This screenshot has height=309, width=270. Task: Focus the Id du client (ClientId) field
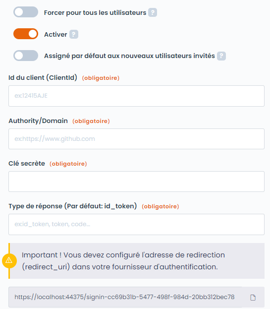[x=136, y=96]
